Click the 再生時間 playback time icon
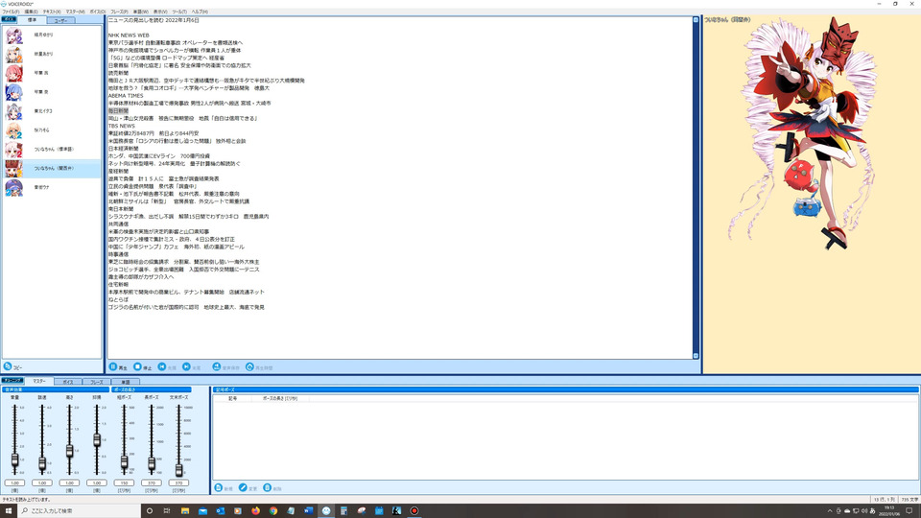Image resolution: width=921 pixels, height=518 pixels. coord(249,367)
